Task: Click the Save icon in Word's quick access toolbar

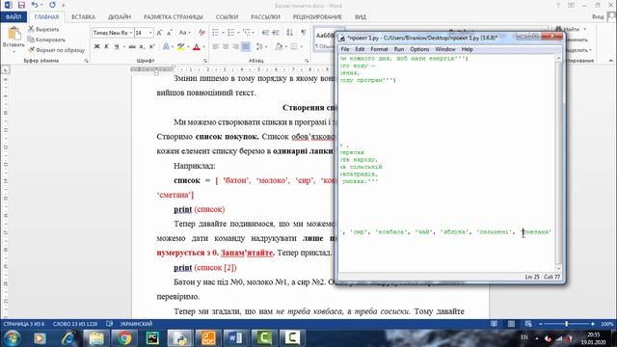Action: (21, 5)
